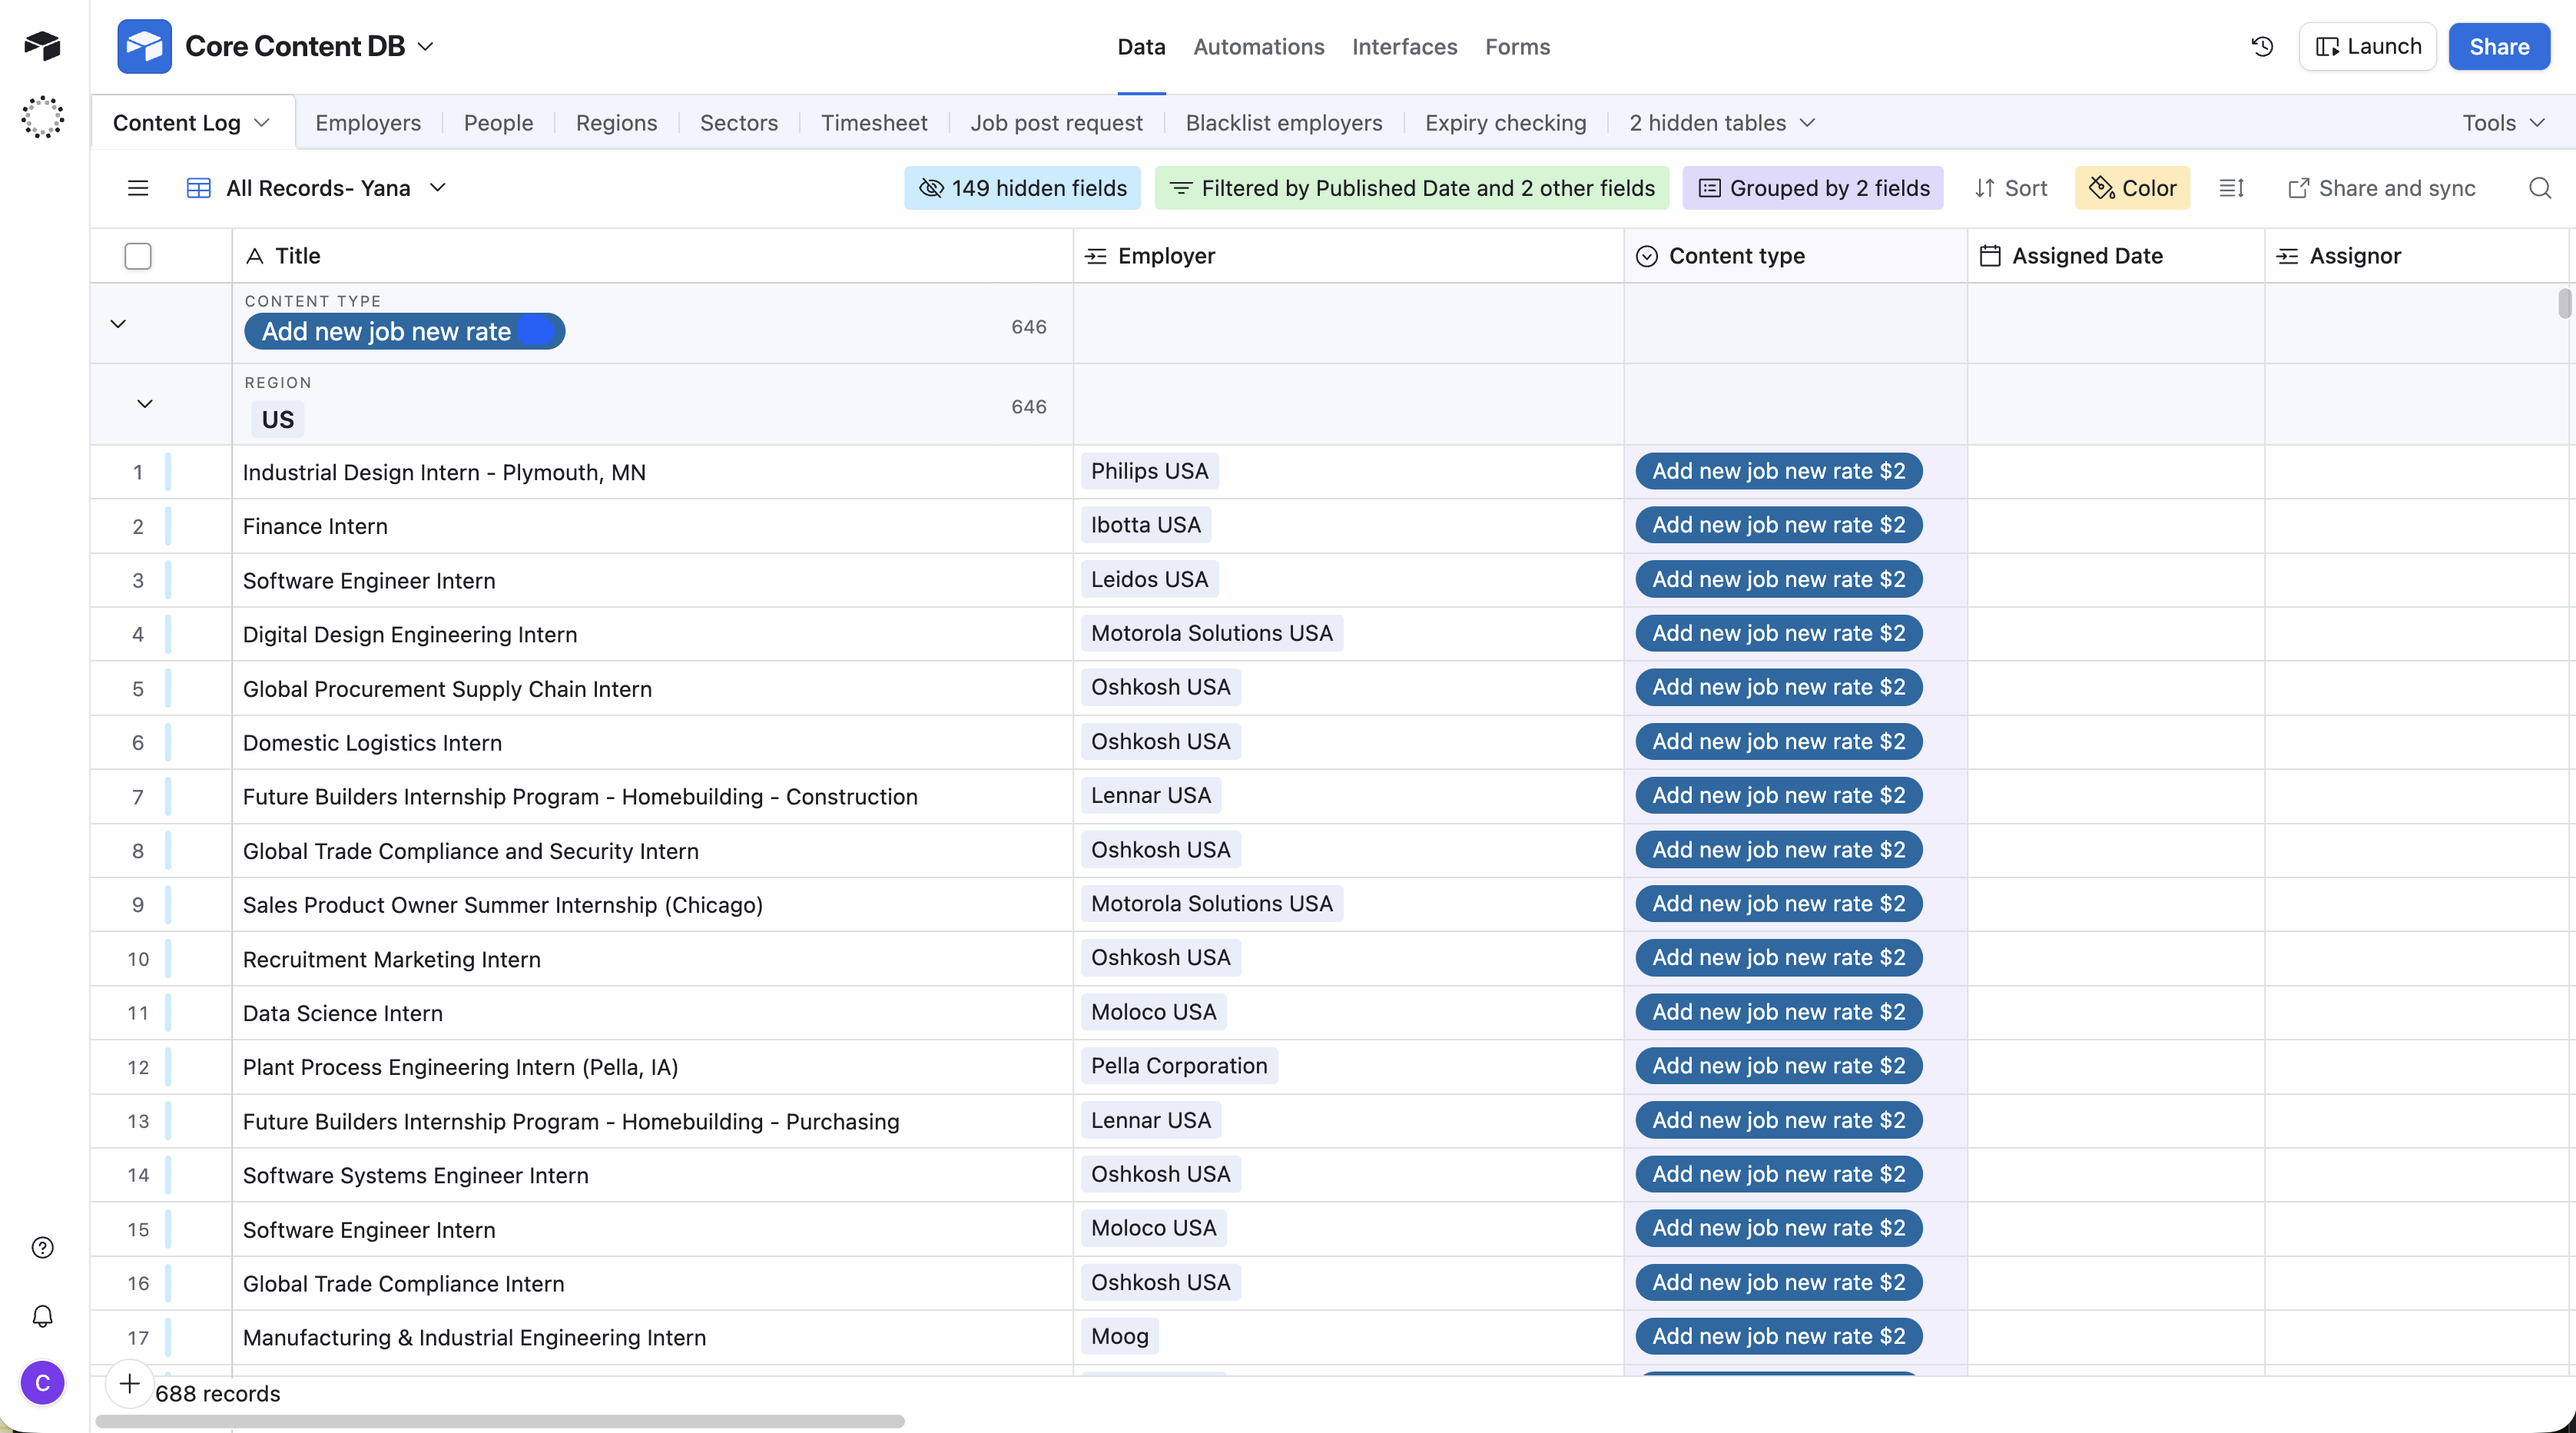
Task: Open the Forms tab
Action: click(1517, 46)
